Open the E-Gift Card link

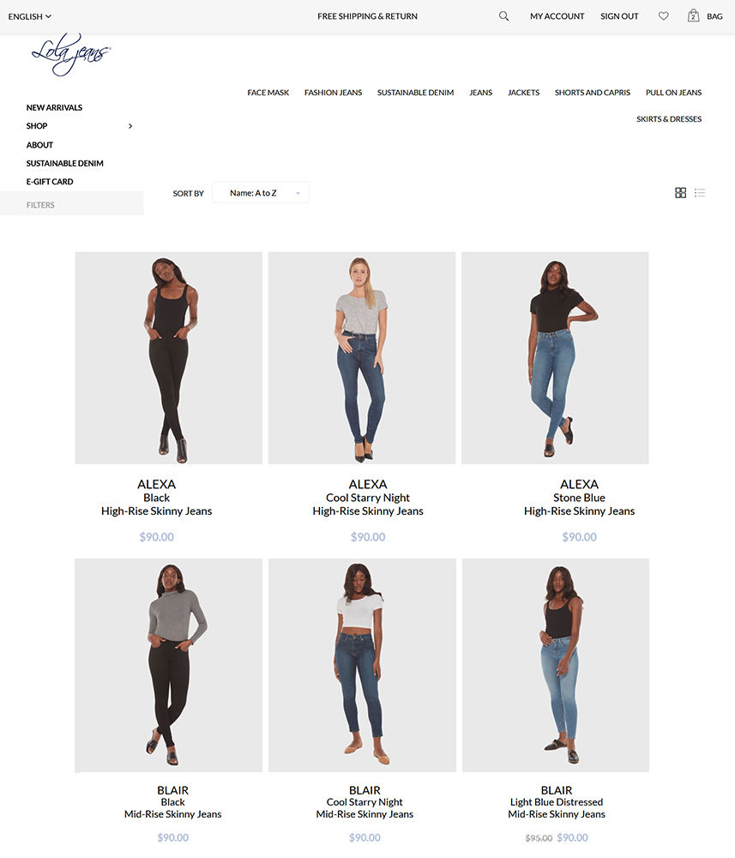coord(50,182)
